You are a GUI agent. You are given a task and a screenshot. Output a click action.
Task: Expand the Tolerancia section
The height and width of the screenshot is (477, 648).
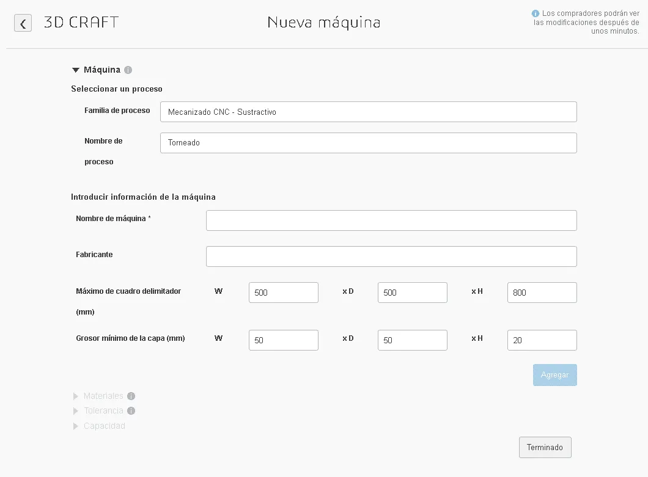pos(76,411)
